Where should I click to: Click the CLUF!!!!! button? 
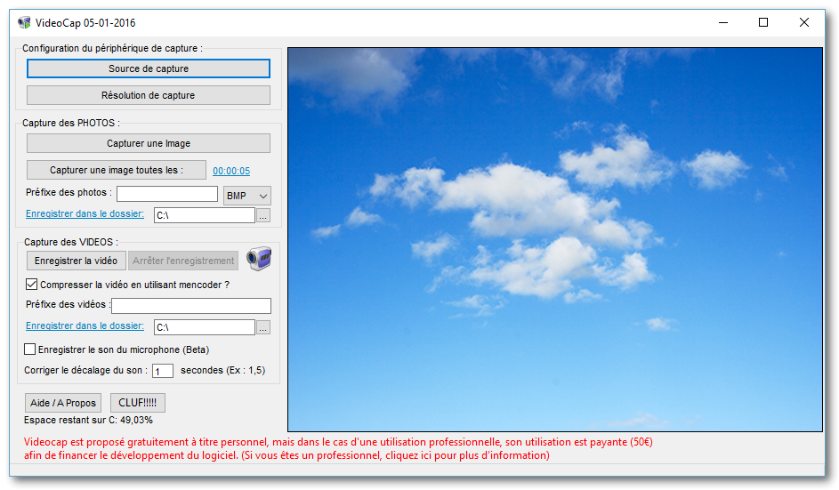point(137,403)
